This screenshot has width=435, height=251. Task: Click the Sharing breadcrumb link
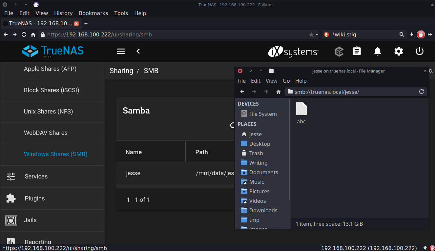[x=121, y=71]
